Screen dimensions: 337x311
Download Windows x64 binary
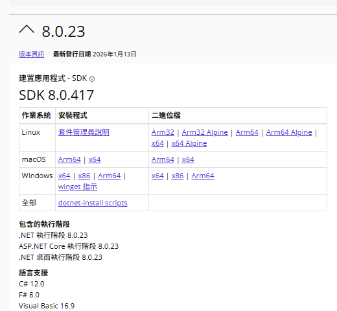pos(157,176)
